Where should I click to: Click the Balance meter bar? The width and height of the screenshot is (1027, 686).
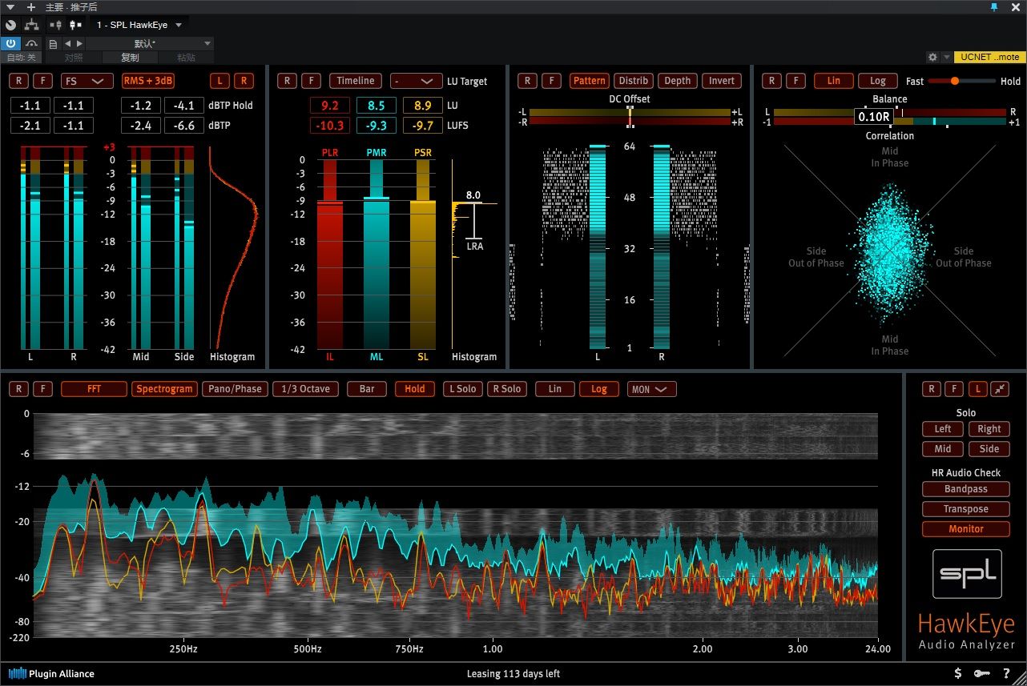click(x=890, y=112)
